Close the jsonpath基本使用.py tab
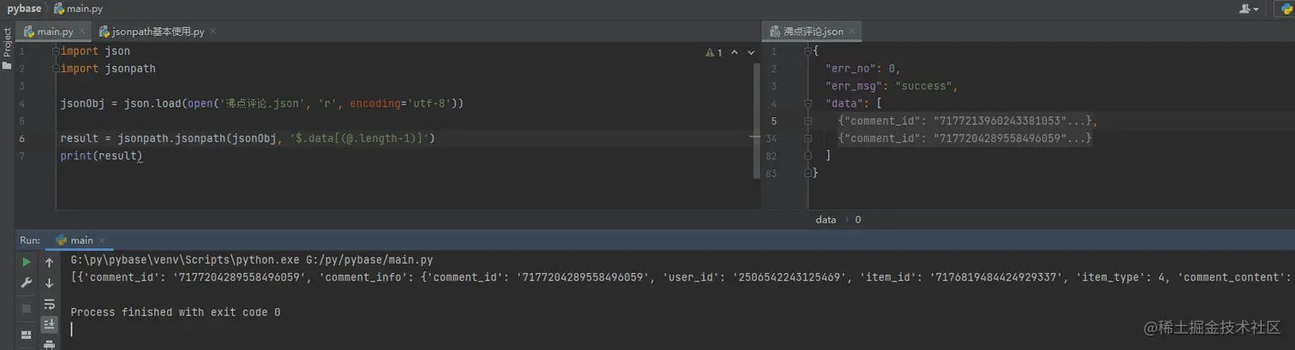 pyautogui.click(x=212, y=32)
